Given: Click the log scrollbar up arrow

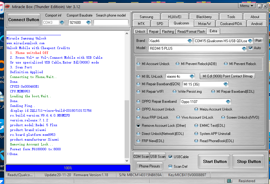Looking at the screenshot, I should coord(127,33).
